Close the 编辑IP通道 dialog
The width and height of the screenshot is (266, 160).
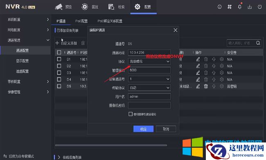[176, 30]
